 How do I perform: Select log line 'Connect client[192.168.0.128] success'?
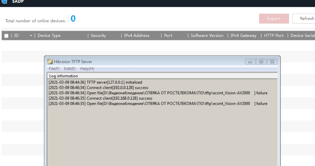pos(100,99)
